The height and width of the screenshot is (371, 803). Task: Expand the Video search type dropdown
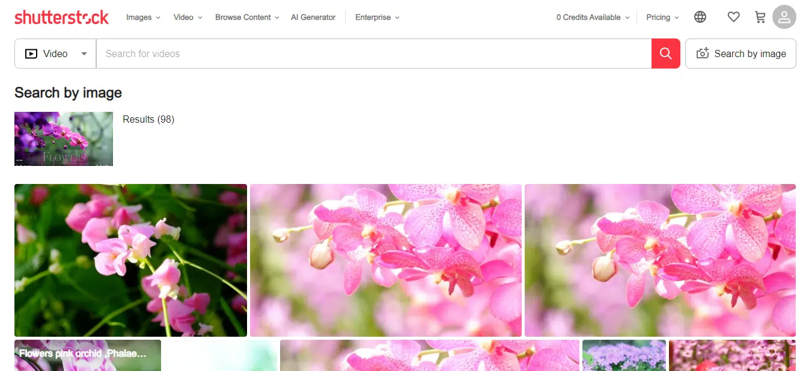84,54
